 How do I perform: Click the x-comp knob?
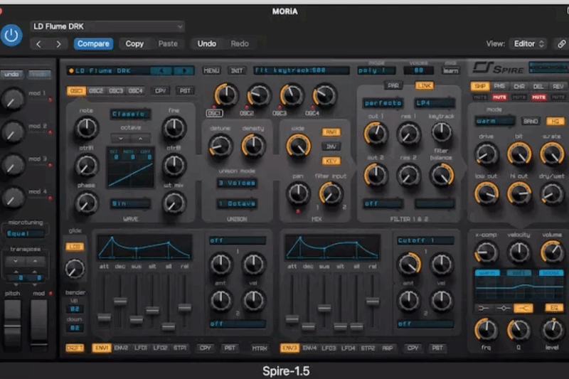(x=486, y=252)
